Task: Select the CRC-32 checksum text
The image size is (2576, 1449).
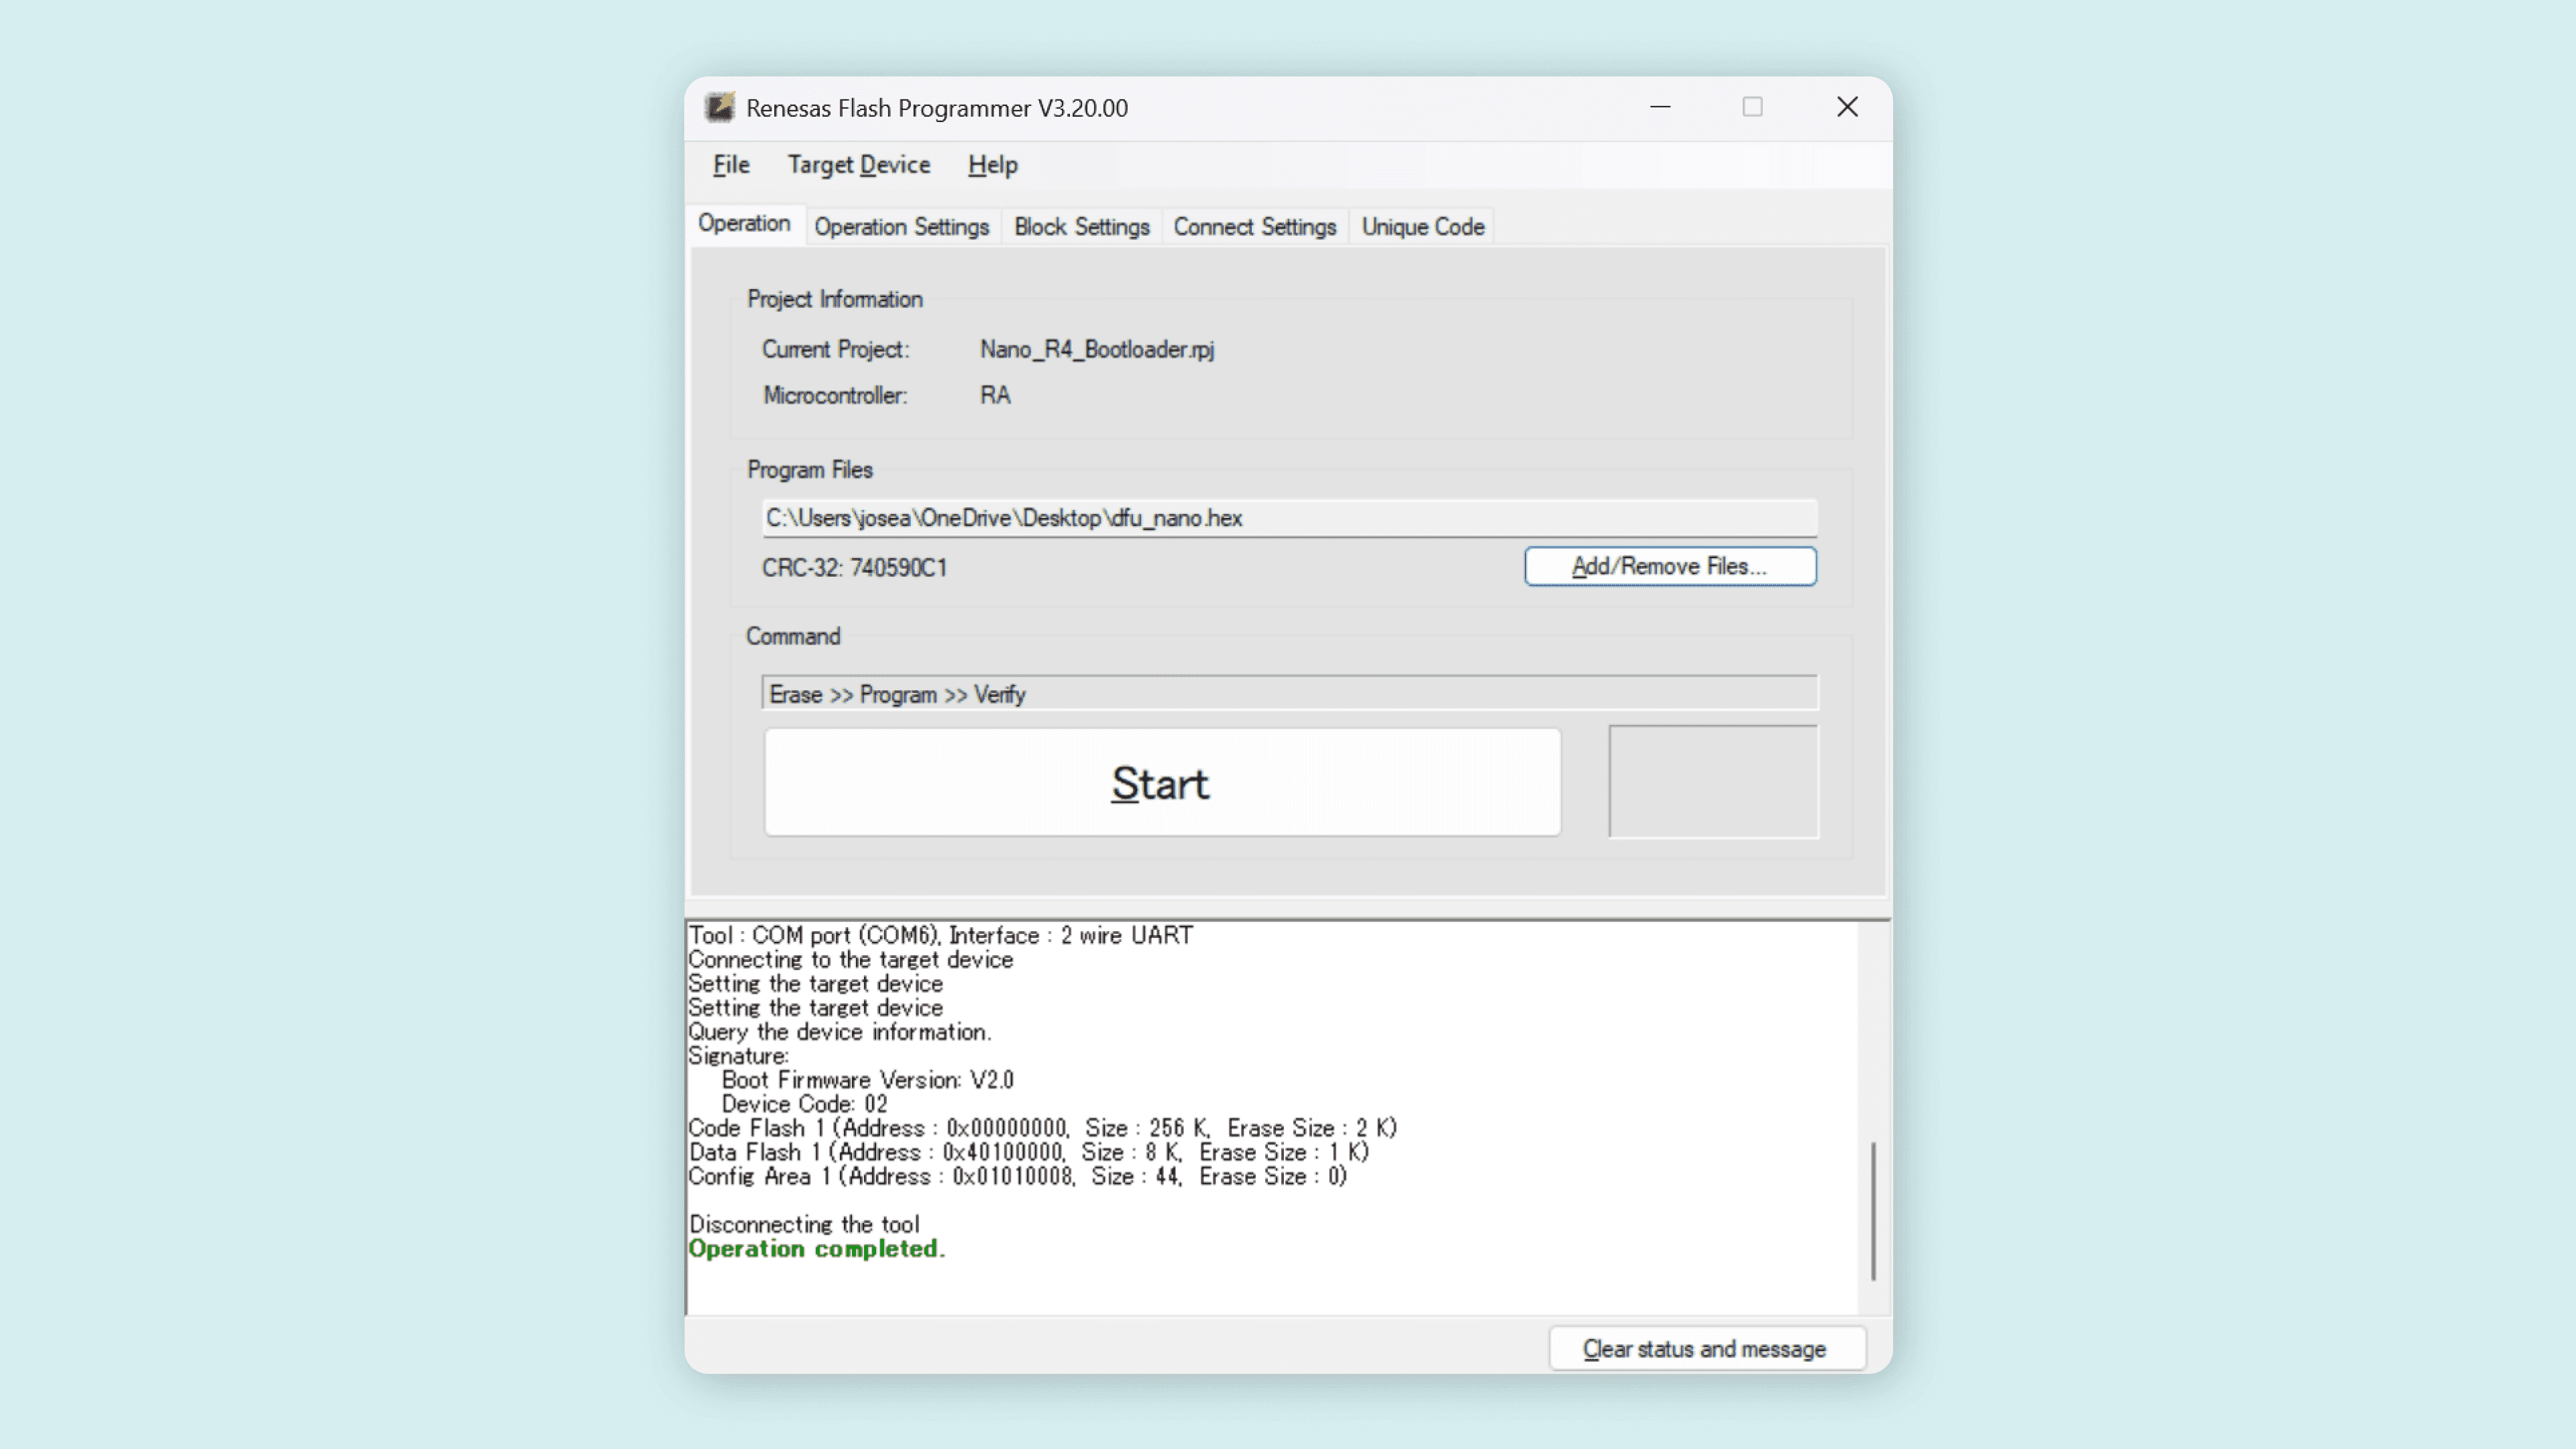Action: pos(854,567)
